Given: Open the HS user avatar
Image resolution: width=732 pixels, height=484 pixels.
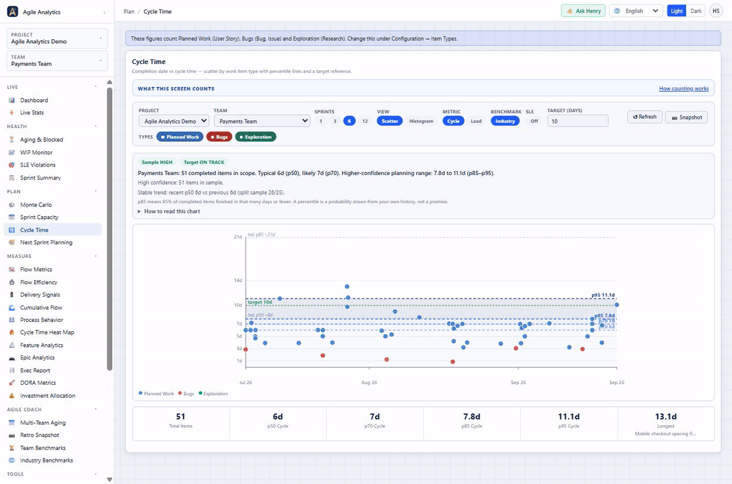Looking at the screenshot, I should pos(716,10).
